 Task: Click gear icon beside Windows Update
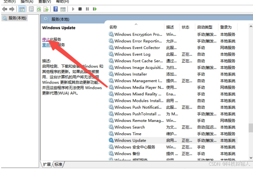click(111, 140)
